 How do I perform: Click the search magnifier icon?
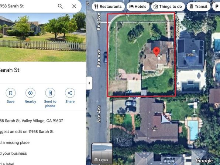click(60, 6)
